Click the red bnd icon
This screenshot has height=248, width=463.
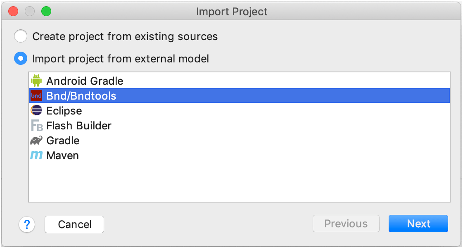(36, 96)
